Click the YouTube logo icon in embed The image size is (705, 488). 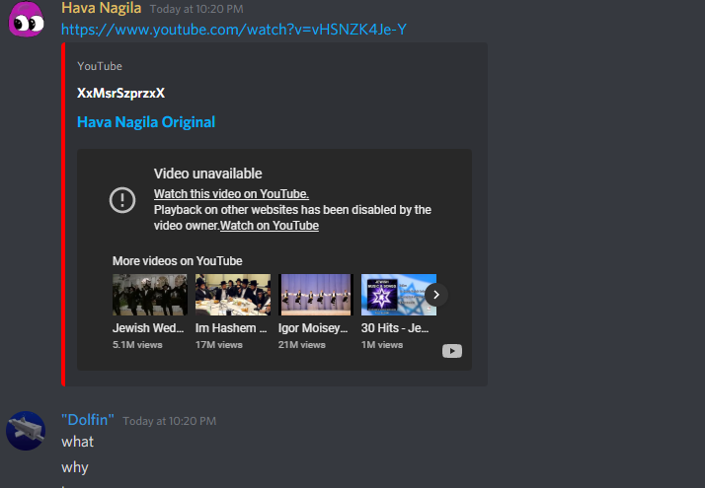452,351
